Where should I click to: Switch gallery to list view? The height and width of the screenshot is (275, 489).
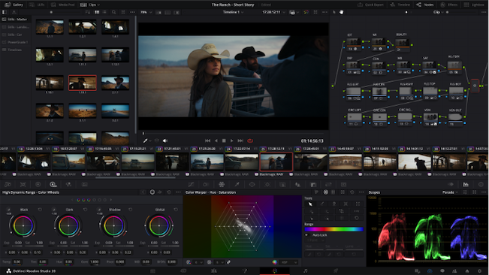click(105, 12)
